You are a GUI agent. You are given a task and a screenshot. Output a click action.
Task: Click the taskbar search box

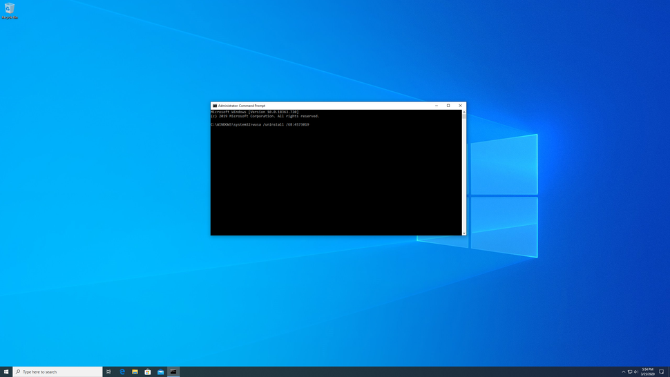(58, 372)
